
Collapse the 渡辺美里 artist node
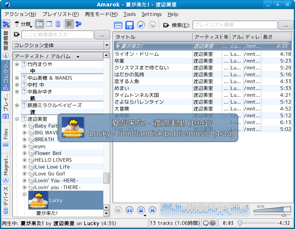(17, 119)
